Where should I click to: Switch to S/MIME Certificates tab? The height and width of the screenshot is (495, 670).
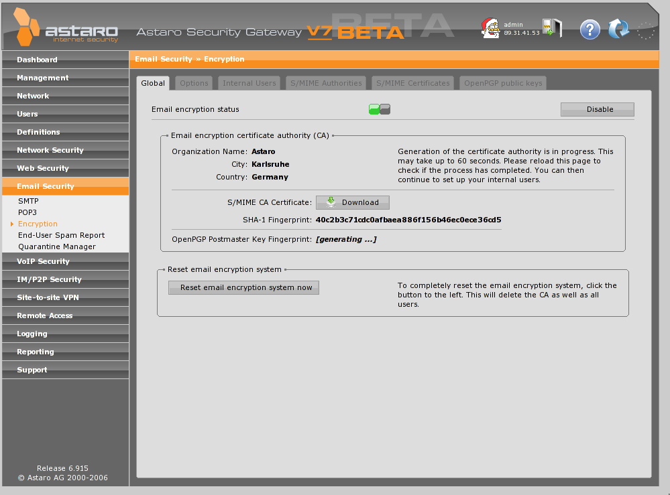[412, 83]
